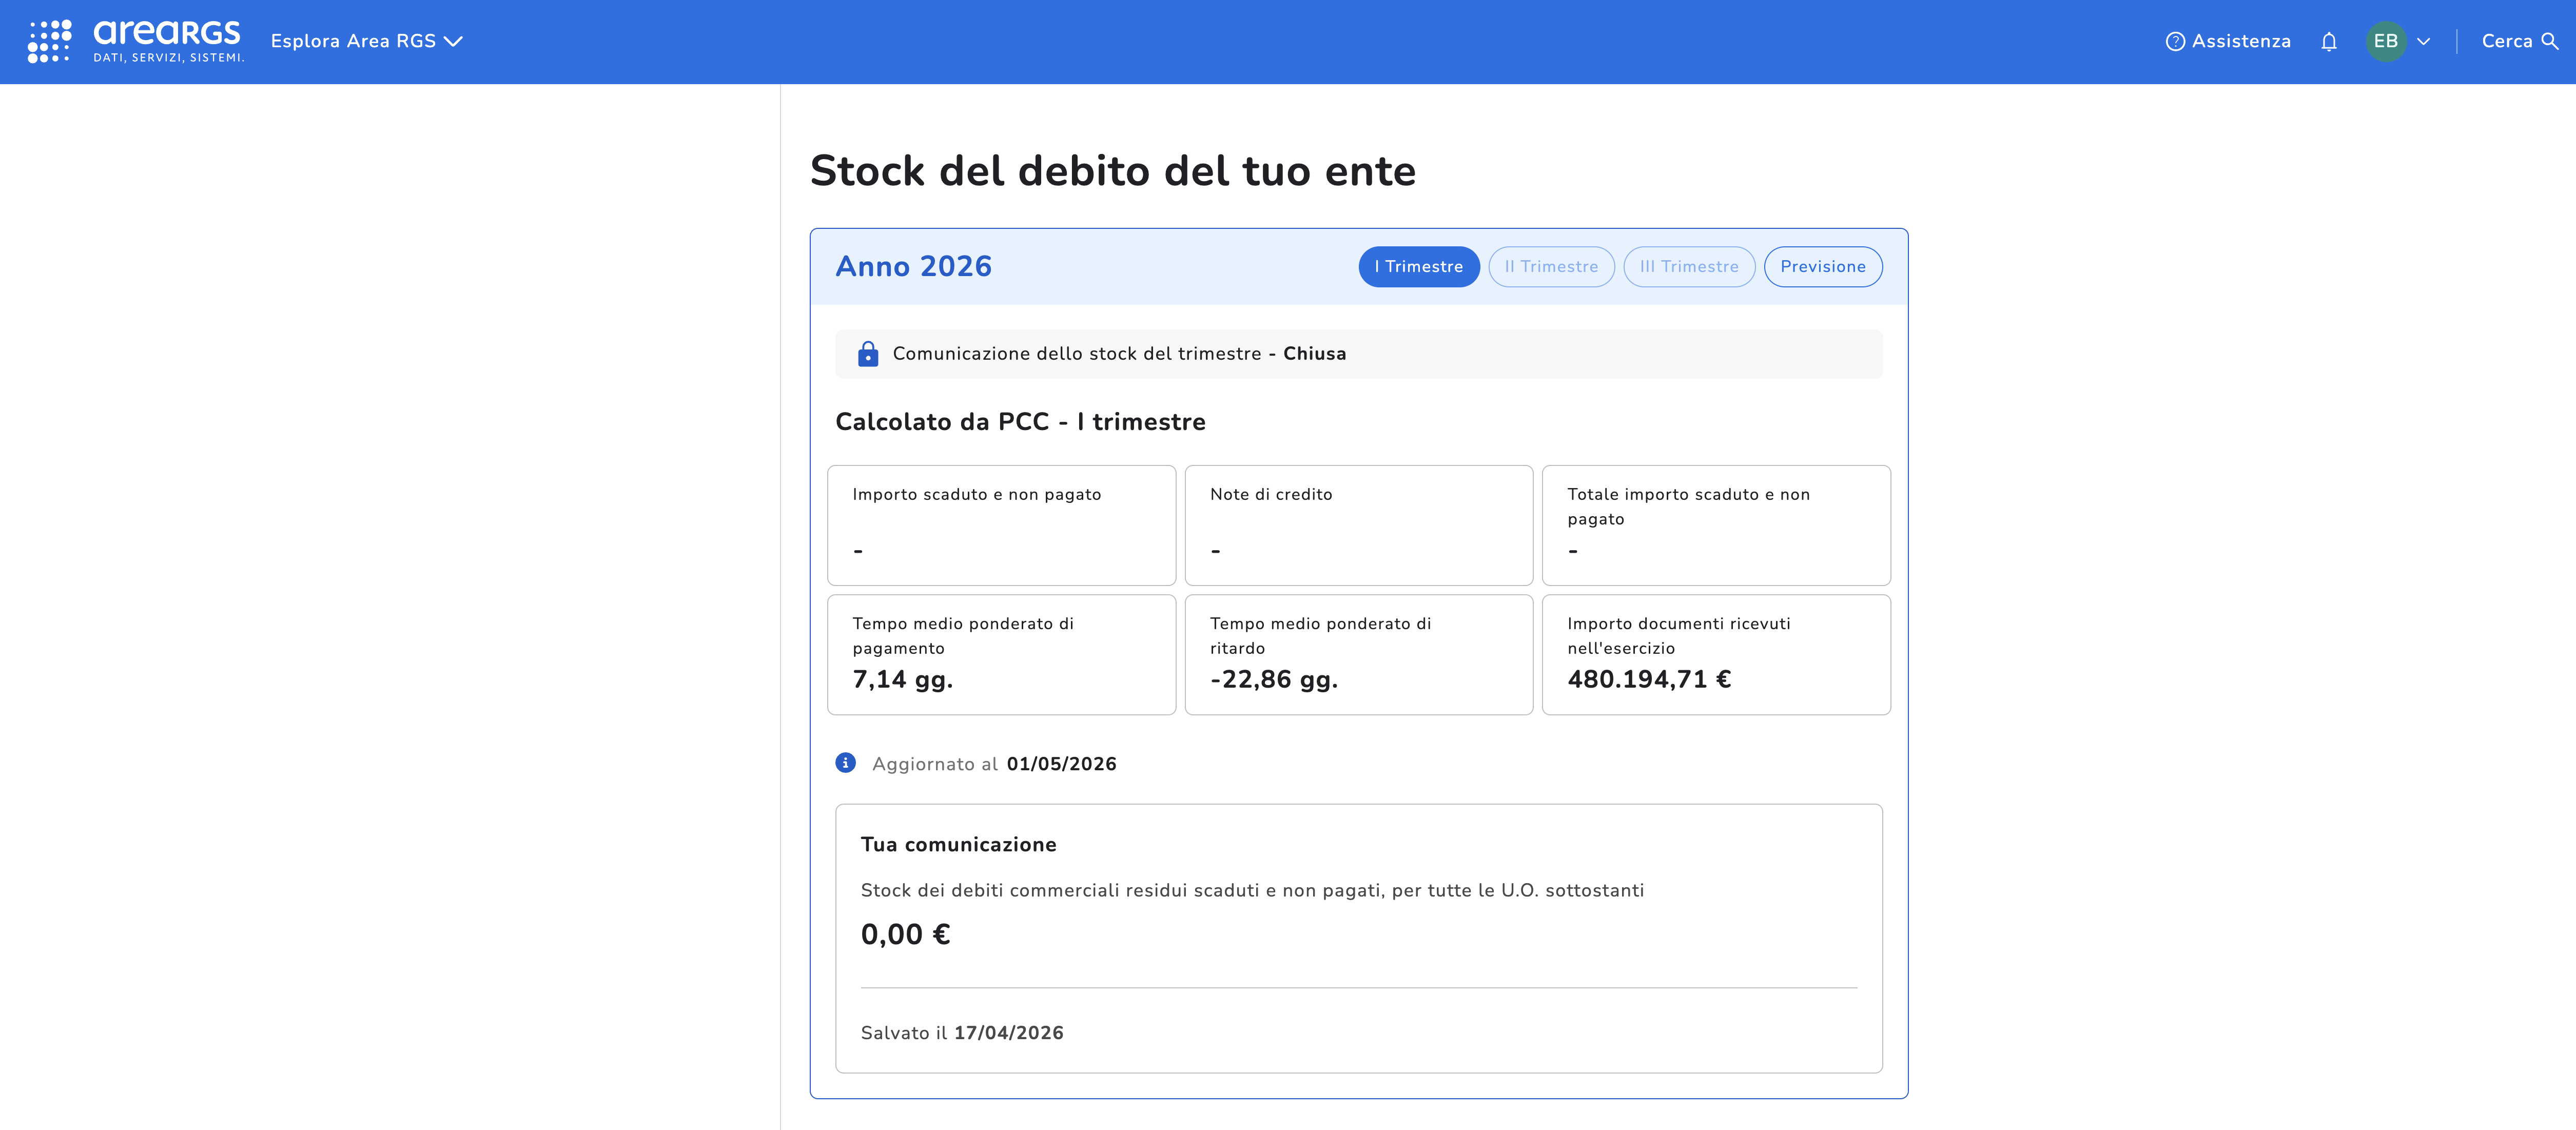Click 'Tempo medio ponderato di ritardo' label
2576x1130 pixels.
click(x=1320, y=636)
